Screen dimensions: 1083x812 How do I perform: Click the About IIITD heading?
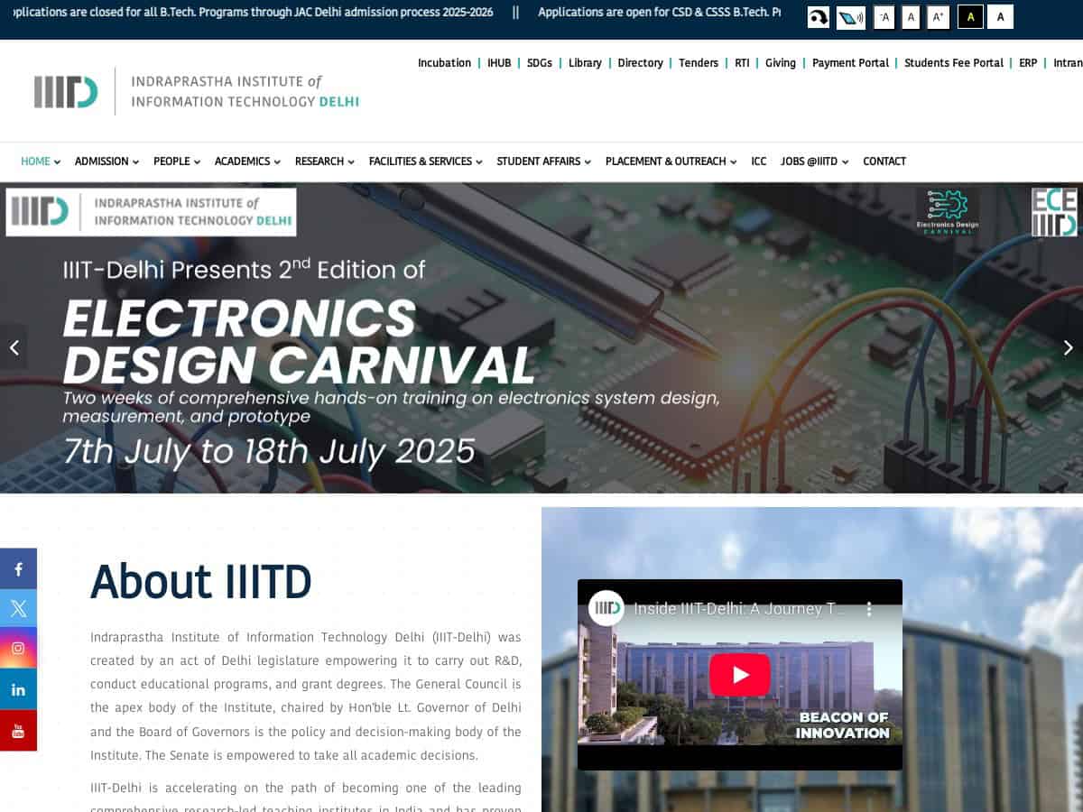[x=201, y=581]
